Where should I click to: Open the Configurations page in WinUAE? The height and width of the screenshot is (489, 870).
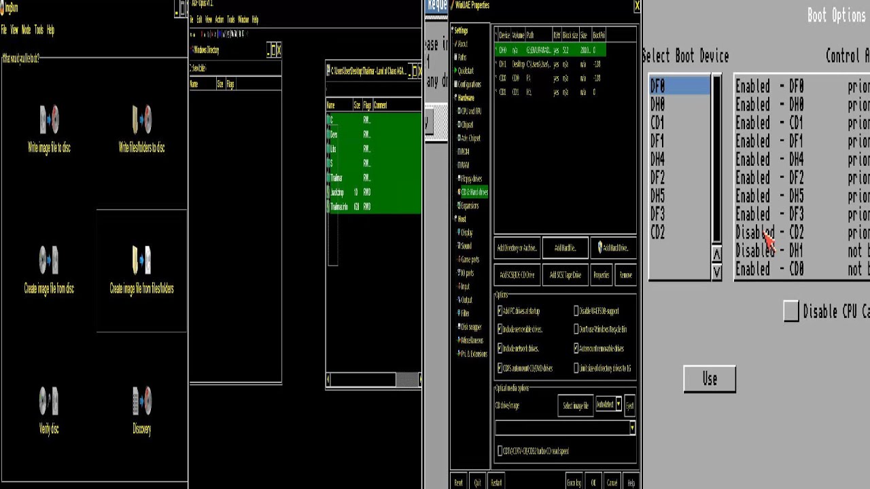coord(469,84)
